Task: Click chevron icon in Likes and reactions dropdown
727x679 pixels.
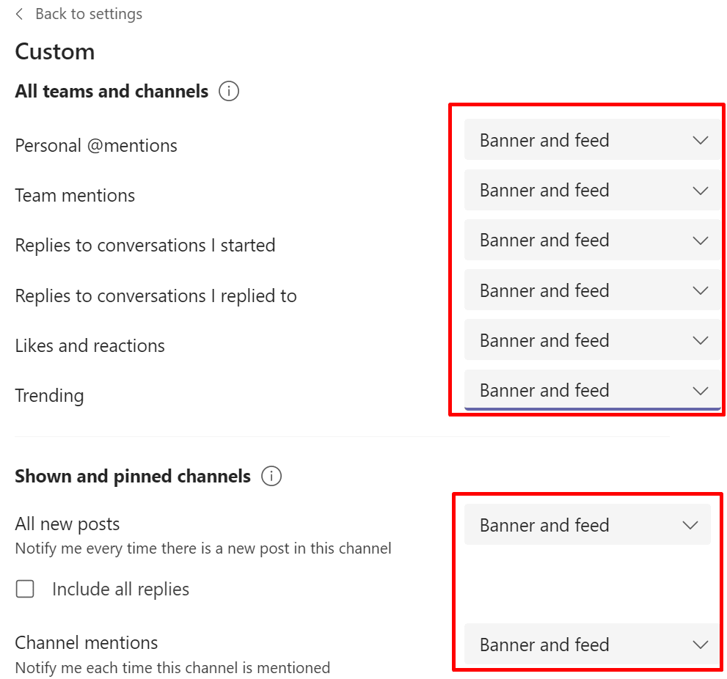Action: (700, 341)
